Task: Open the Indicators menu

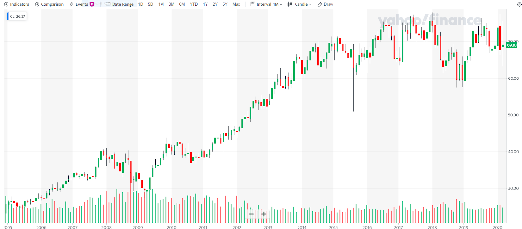Action: click(17, 4)
